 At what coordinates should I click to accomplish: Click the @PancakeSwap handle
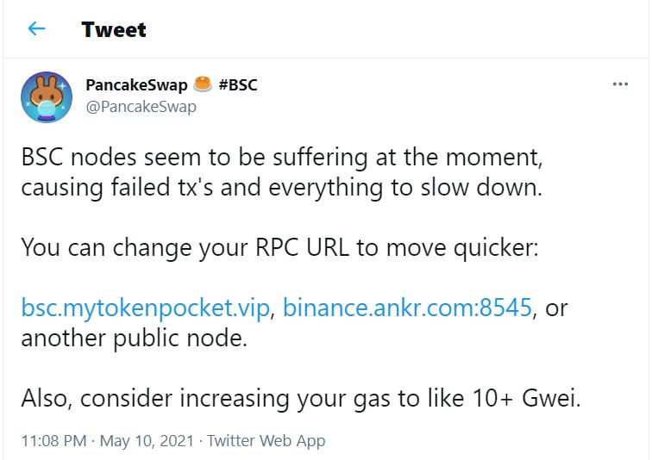pyautogui.click(x=141, y=107)
